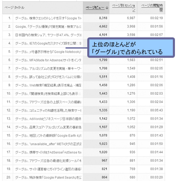The width and height of the screenshot is (177, 181).
Task: Open row 18 title about アドワーズ広告の最適化支援ツール
Action: (x=48, y=161)
